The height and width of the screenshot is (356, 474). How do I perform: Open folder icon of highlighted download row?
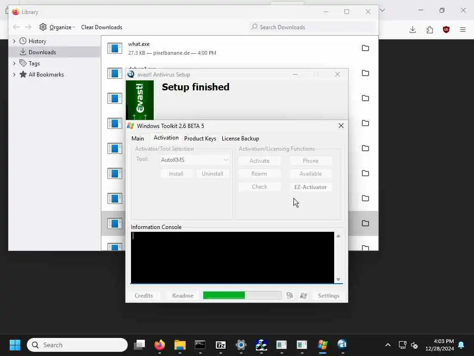click(x=365, y=223)
